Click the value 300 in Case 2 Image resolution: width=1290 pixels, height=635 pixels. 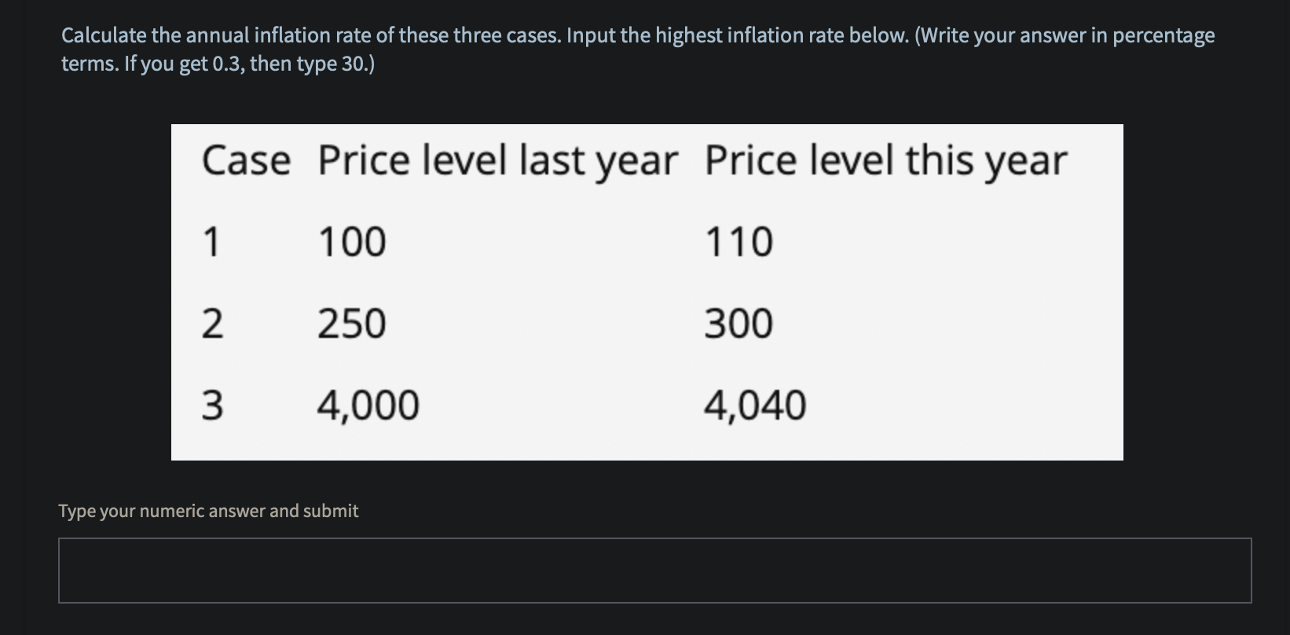coord(738,322)
